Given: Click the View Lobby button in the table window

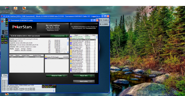Looking at the screenshot, I should pos(104,24).
